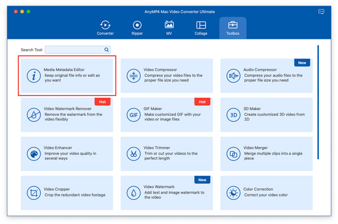
Task: Click 'Create customized 3D video' description
Action: tap(274, 117)
